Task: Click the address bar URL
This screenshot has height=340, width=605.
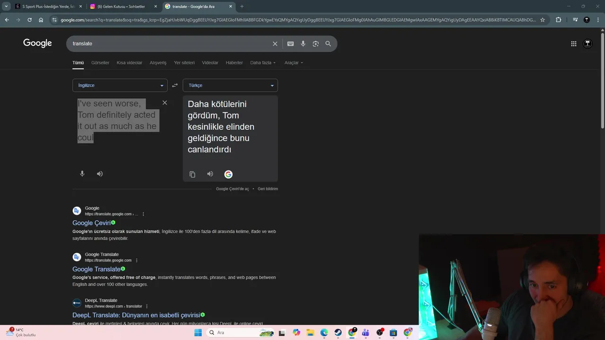Action: (298, 20)
